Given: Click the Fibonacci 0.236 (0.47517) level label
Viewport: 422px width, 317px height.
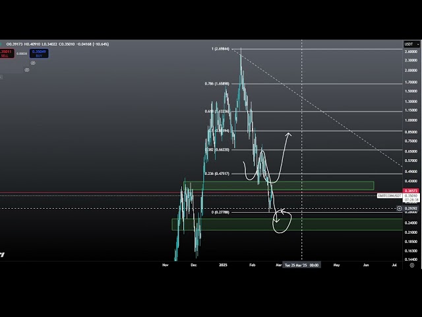Looking at the screenshot, I should point(218,174).
